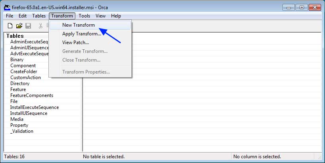
Task: Click the 'Tables: 16' status text
Action: [x=14, y=157]
